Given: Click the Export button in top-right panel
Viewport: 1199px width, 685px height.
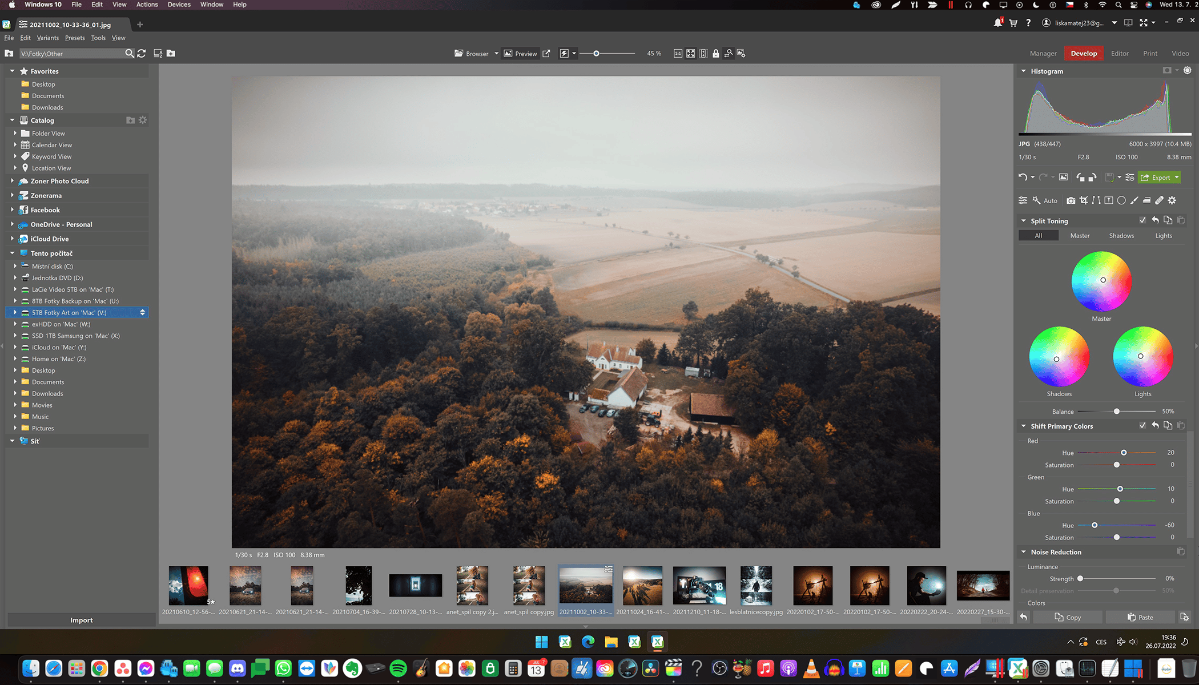Looking at the screenshot, I should pyautogui.click(x=1157, y=177).
